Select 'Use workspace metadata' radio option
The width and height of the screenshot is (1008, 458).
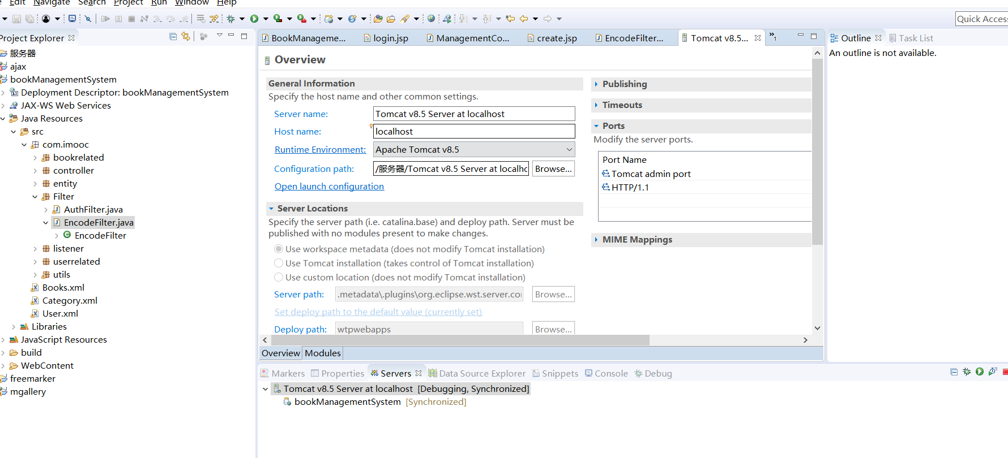(279, 249)
